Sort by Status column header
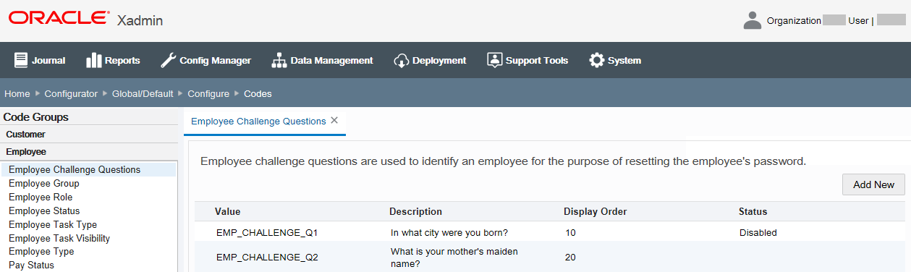This screenshot has height=272, width=911. click(x=753, y=211)
